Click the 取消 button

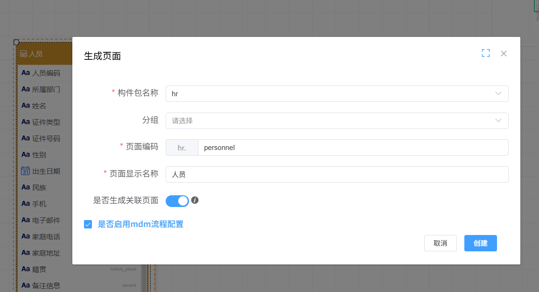pos(441,243)
